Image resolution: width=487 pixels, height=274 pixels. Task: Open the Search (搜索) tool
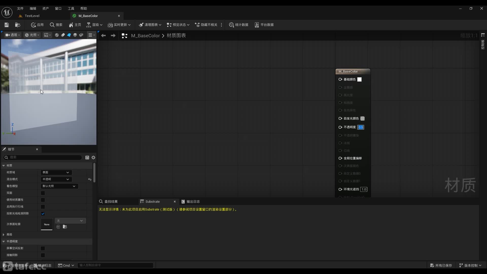tap(56, 25)
